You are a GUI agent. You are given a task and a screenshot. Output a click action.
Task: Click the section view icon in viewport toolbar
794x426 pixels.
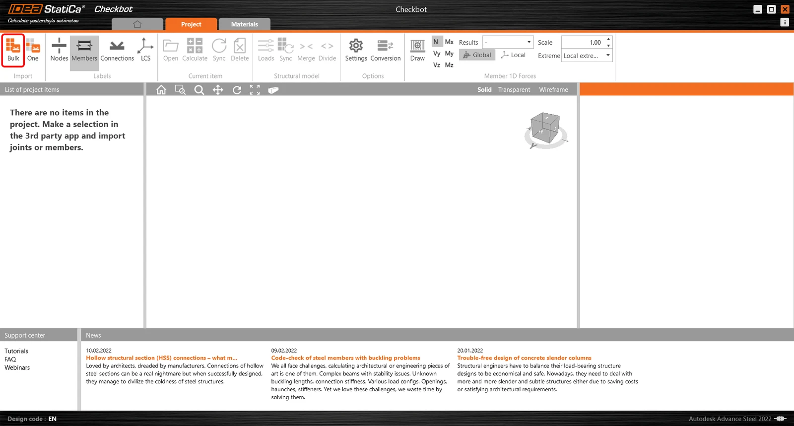click(273, 90)
